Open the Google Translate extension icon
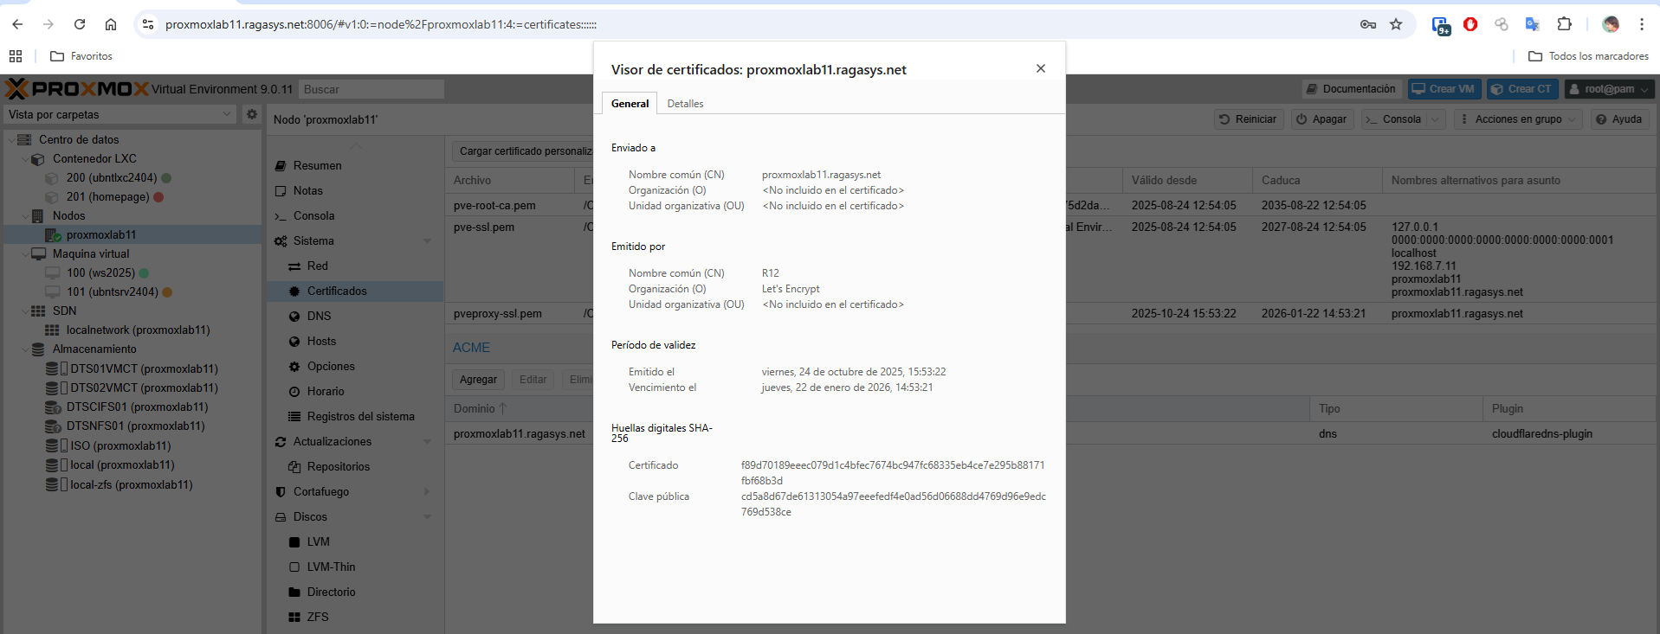Viewport: 1660px width, 634px height. (1533, 24)
